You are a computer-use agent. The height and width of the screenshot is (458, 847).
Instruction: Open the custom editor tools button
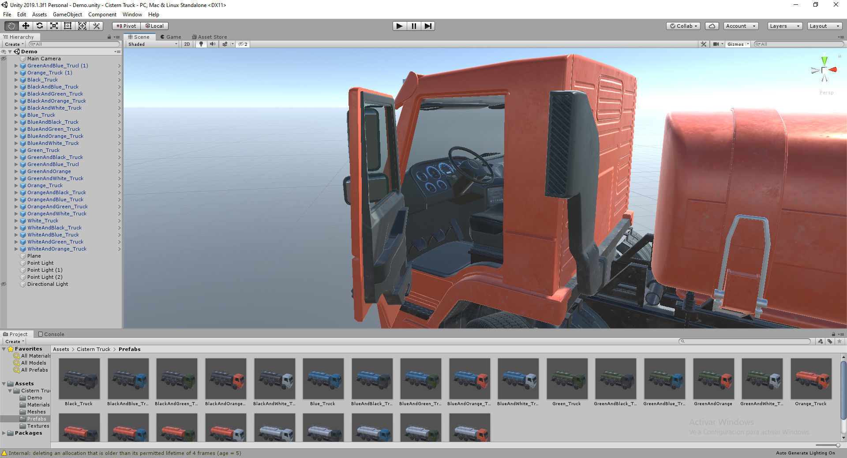(x=96, y=26)
